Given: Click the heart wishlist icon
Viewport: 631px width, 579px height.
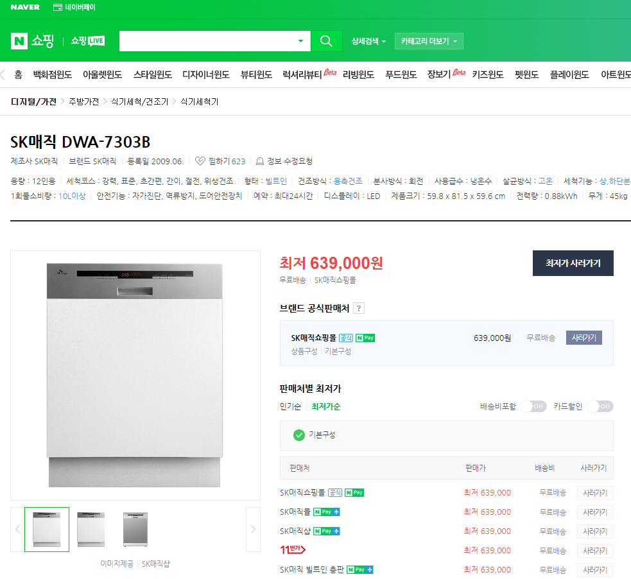Looking at the screenshot, I should (200, 161).
